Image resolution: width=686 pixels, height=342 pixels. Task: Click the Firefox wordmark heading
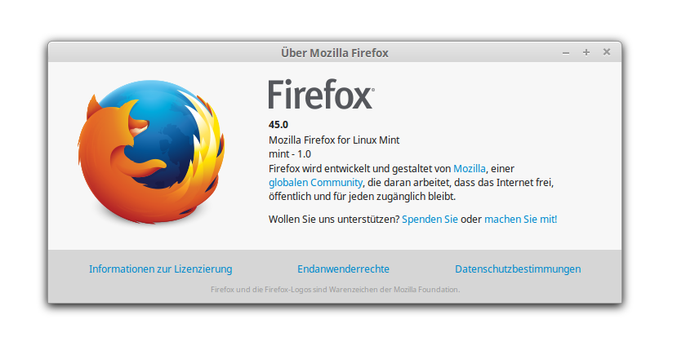321,94
